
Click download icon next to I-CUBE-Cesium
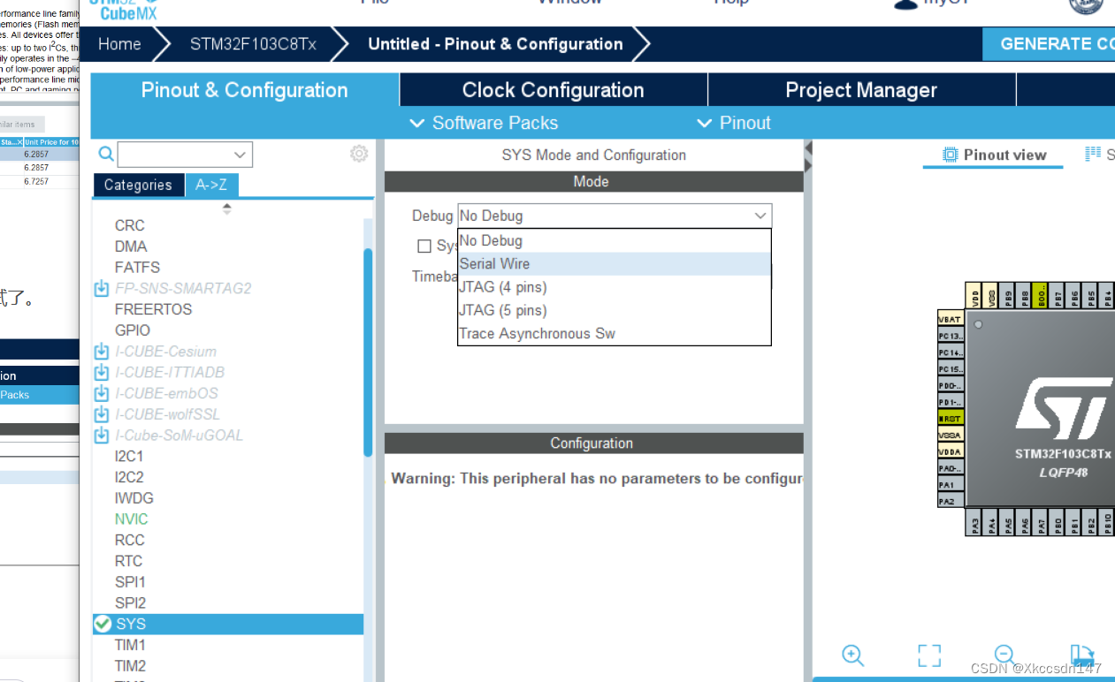(x=102, y=351)
